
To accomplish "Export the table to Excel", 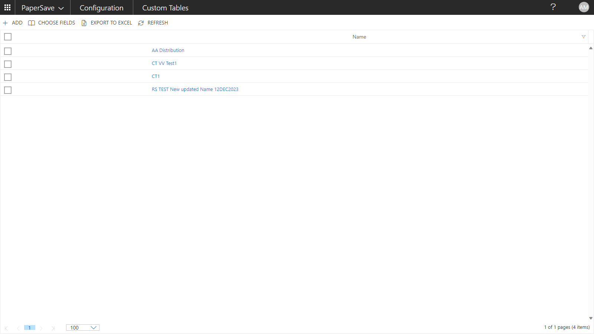I will (107, 23).
